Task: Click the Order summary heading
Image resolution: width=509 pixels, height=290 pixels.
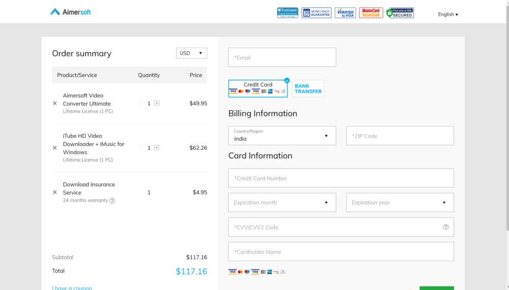Action: click(x=82, y=53)
